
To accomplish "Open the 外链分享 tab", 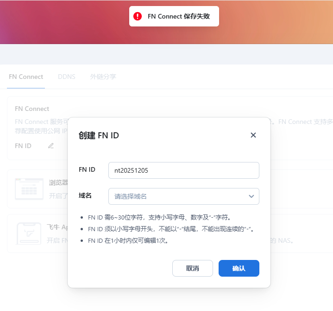I will pos(103,77).
